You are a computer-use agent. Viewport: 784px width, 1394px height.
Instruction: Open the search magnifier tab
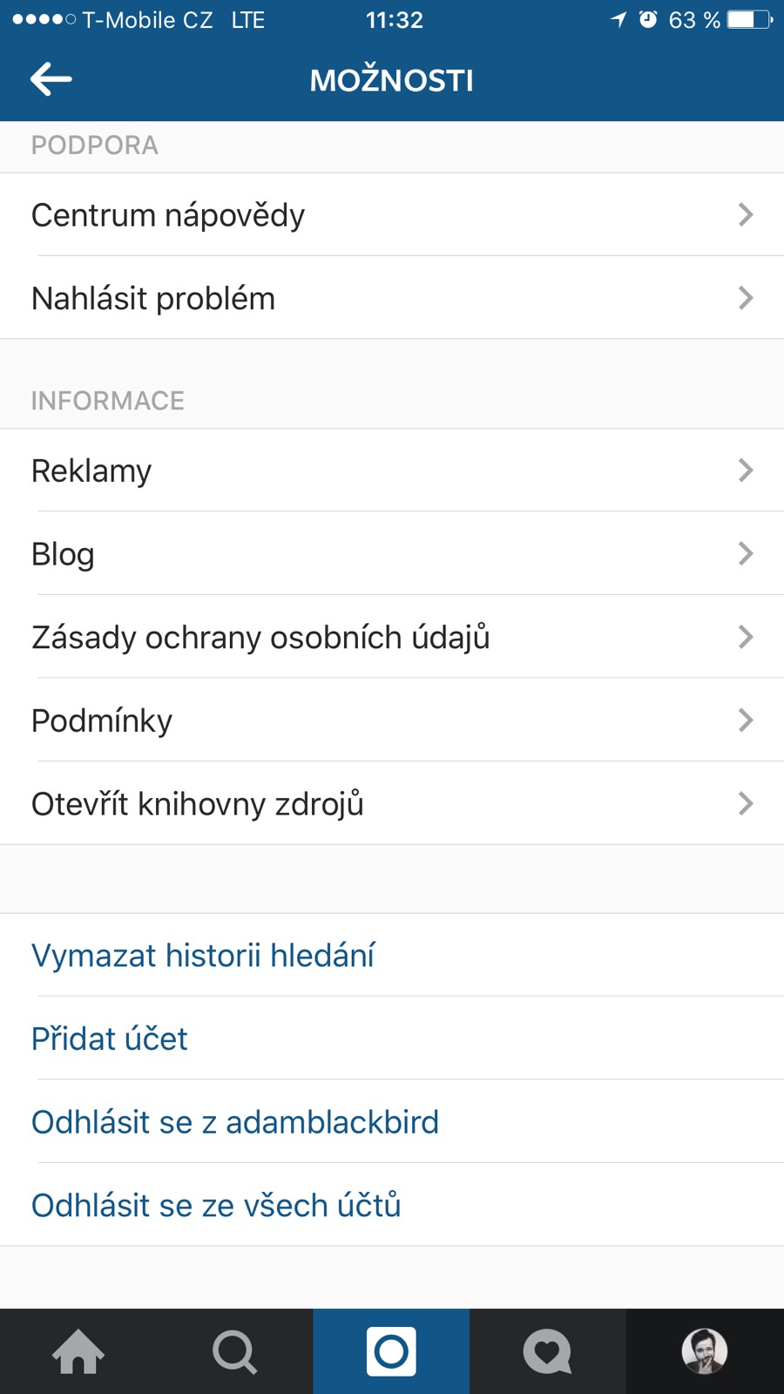[234, 1351]
